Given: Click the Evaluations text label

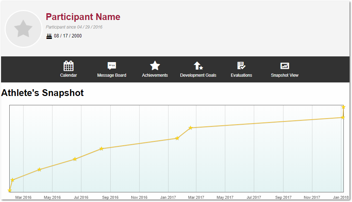Looking at the screenshot, I should pyautogui.click(x=241, y=75).
